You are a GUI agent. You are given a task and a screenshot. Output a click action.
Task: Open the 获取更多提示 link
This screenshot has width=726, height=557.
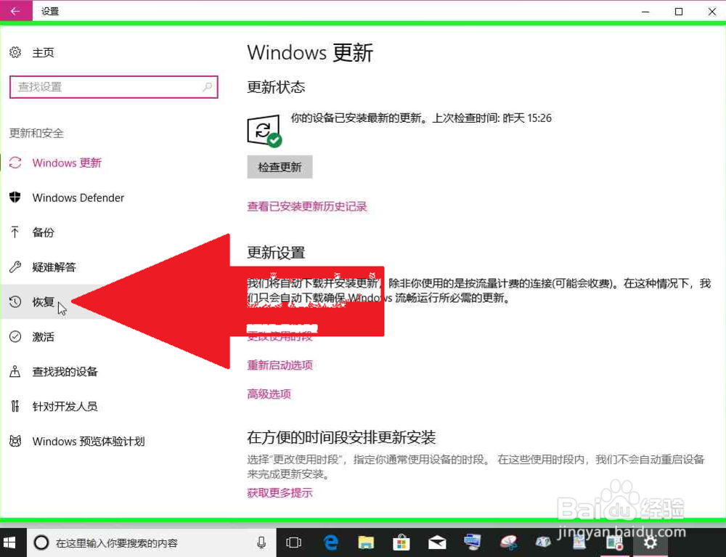click(x=280, y=492)
